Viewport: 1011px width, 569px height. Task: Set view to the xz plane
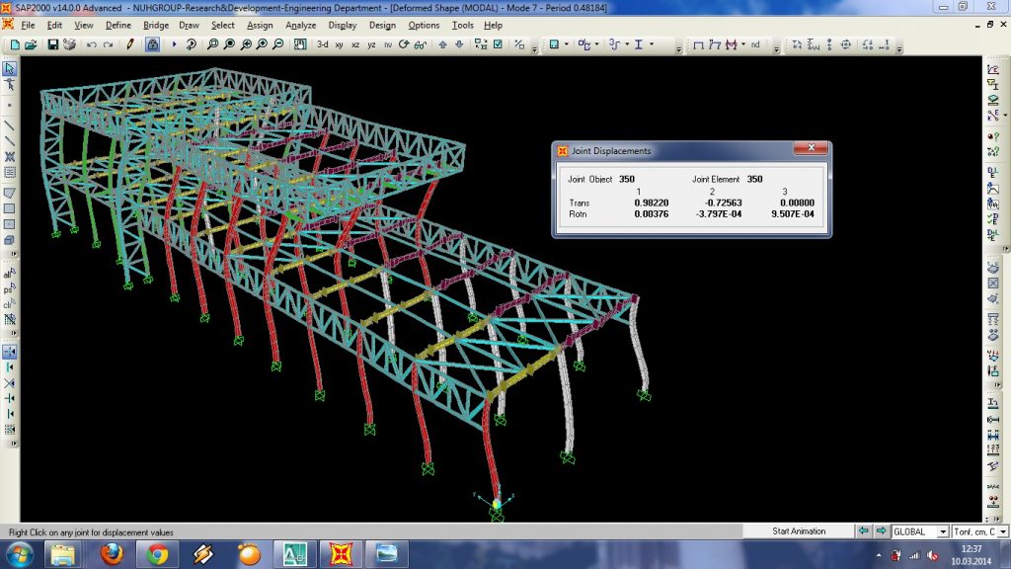click(355, 44)
